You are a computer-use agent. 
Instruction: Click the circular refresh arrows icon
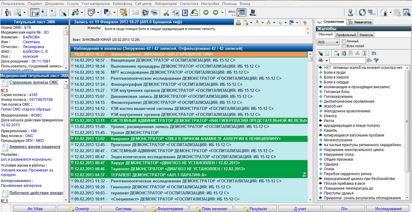[x=362, y=12]
